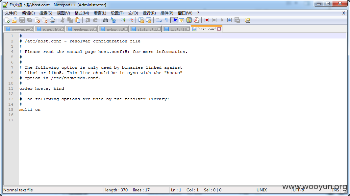Open the 搜索(S) menu
Viewport: 350px width, 196px height.
[46, 13]
